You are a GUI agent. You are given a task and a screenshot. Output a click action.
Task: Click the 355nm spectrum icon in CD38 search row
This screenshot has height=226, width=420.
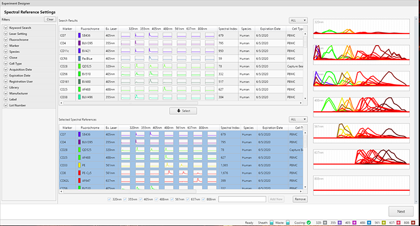pyautogui.click(x=139, y=97)
